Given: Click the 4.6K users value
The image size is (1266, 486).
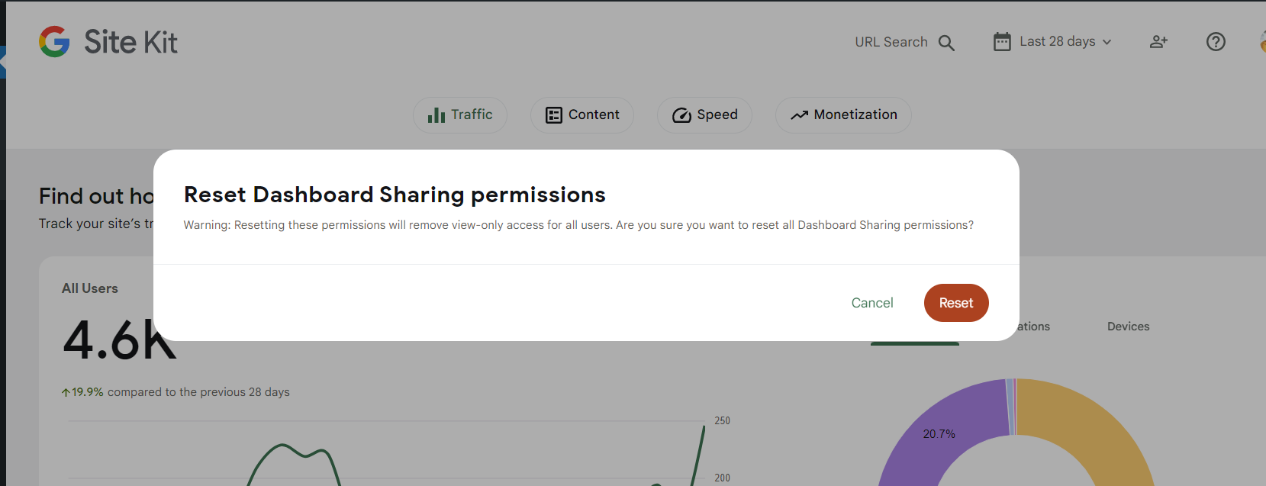Looking at the screenshot, I should tap(120, 340).
